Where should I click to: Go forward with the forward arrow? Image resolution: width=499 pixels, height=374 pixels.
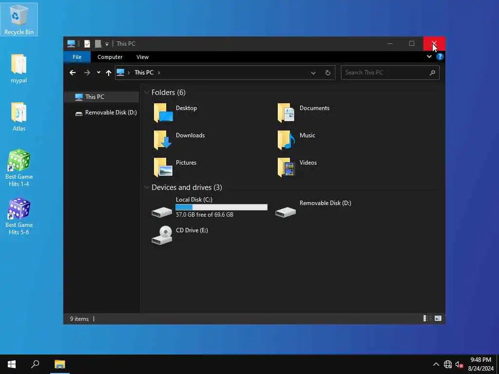tap(87, 73)
